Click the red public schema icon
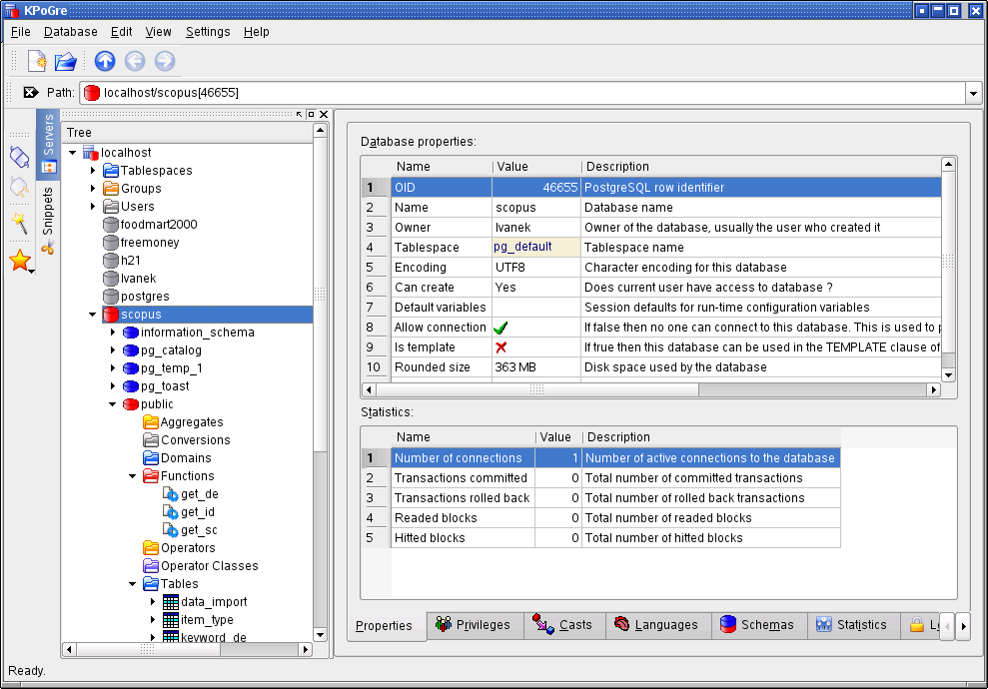Viewport: 988px width, 689px height. [131, 404]
